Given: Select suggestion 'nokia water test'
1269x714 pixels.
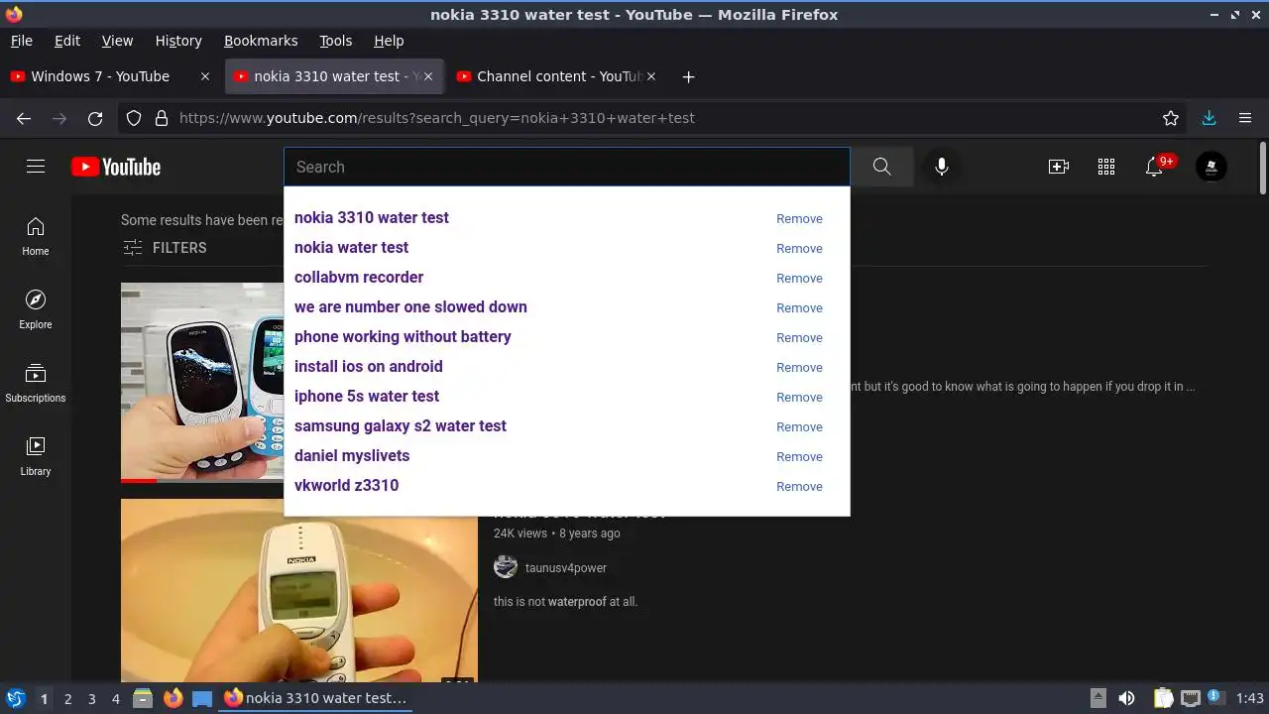Looking at the screenshot, I should click(x=351, y=247).
